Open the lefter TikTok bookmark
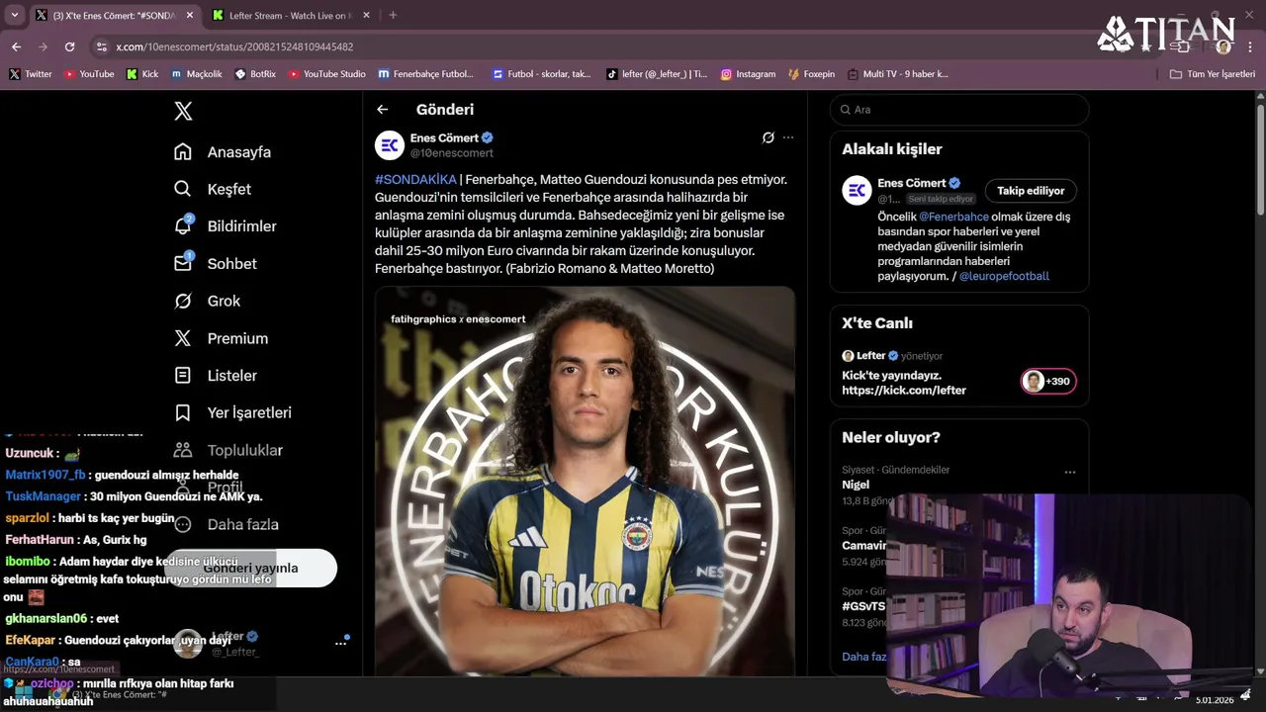This screenshot has height=712, width=1266. coord(657,74)
